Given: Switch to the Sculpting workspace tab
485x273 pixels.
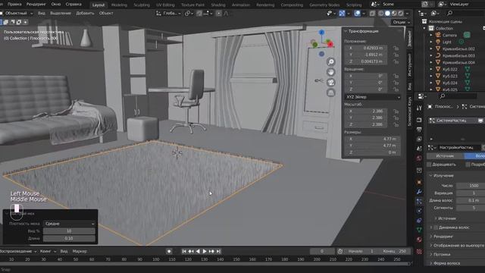Looking at the screenshot, I should click(x=142, y=5).
